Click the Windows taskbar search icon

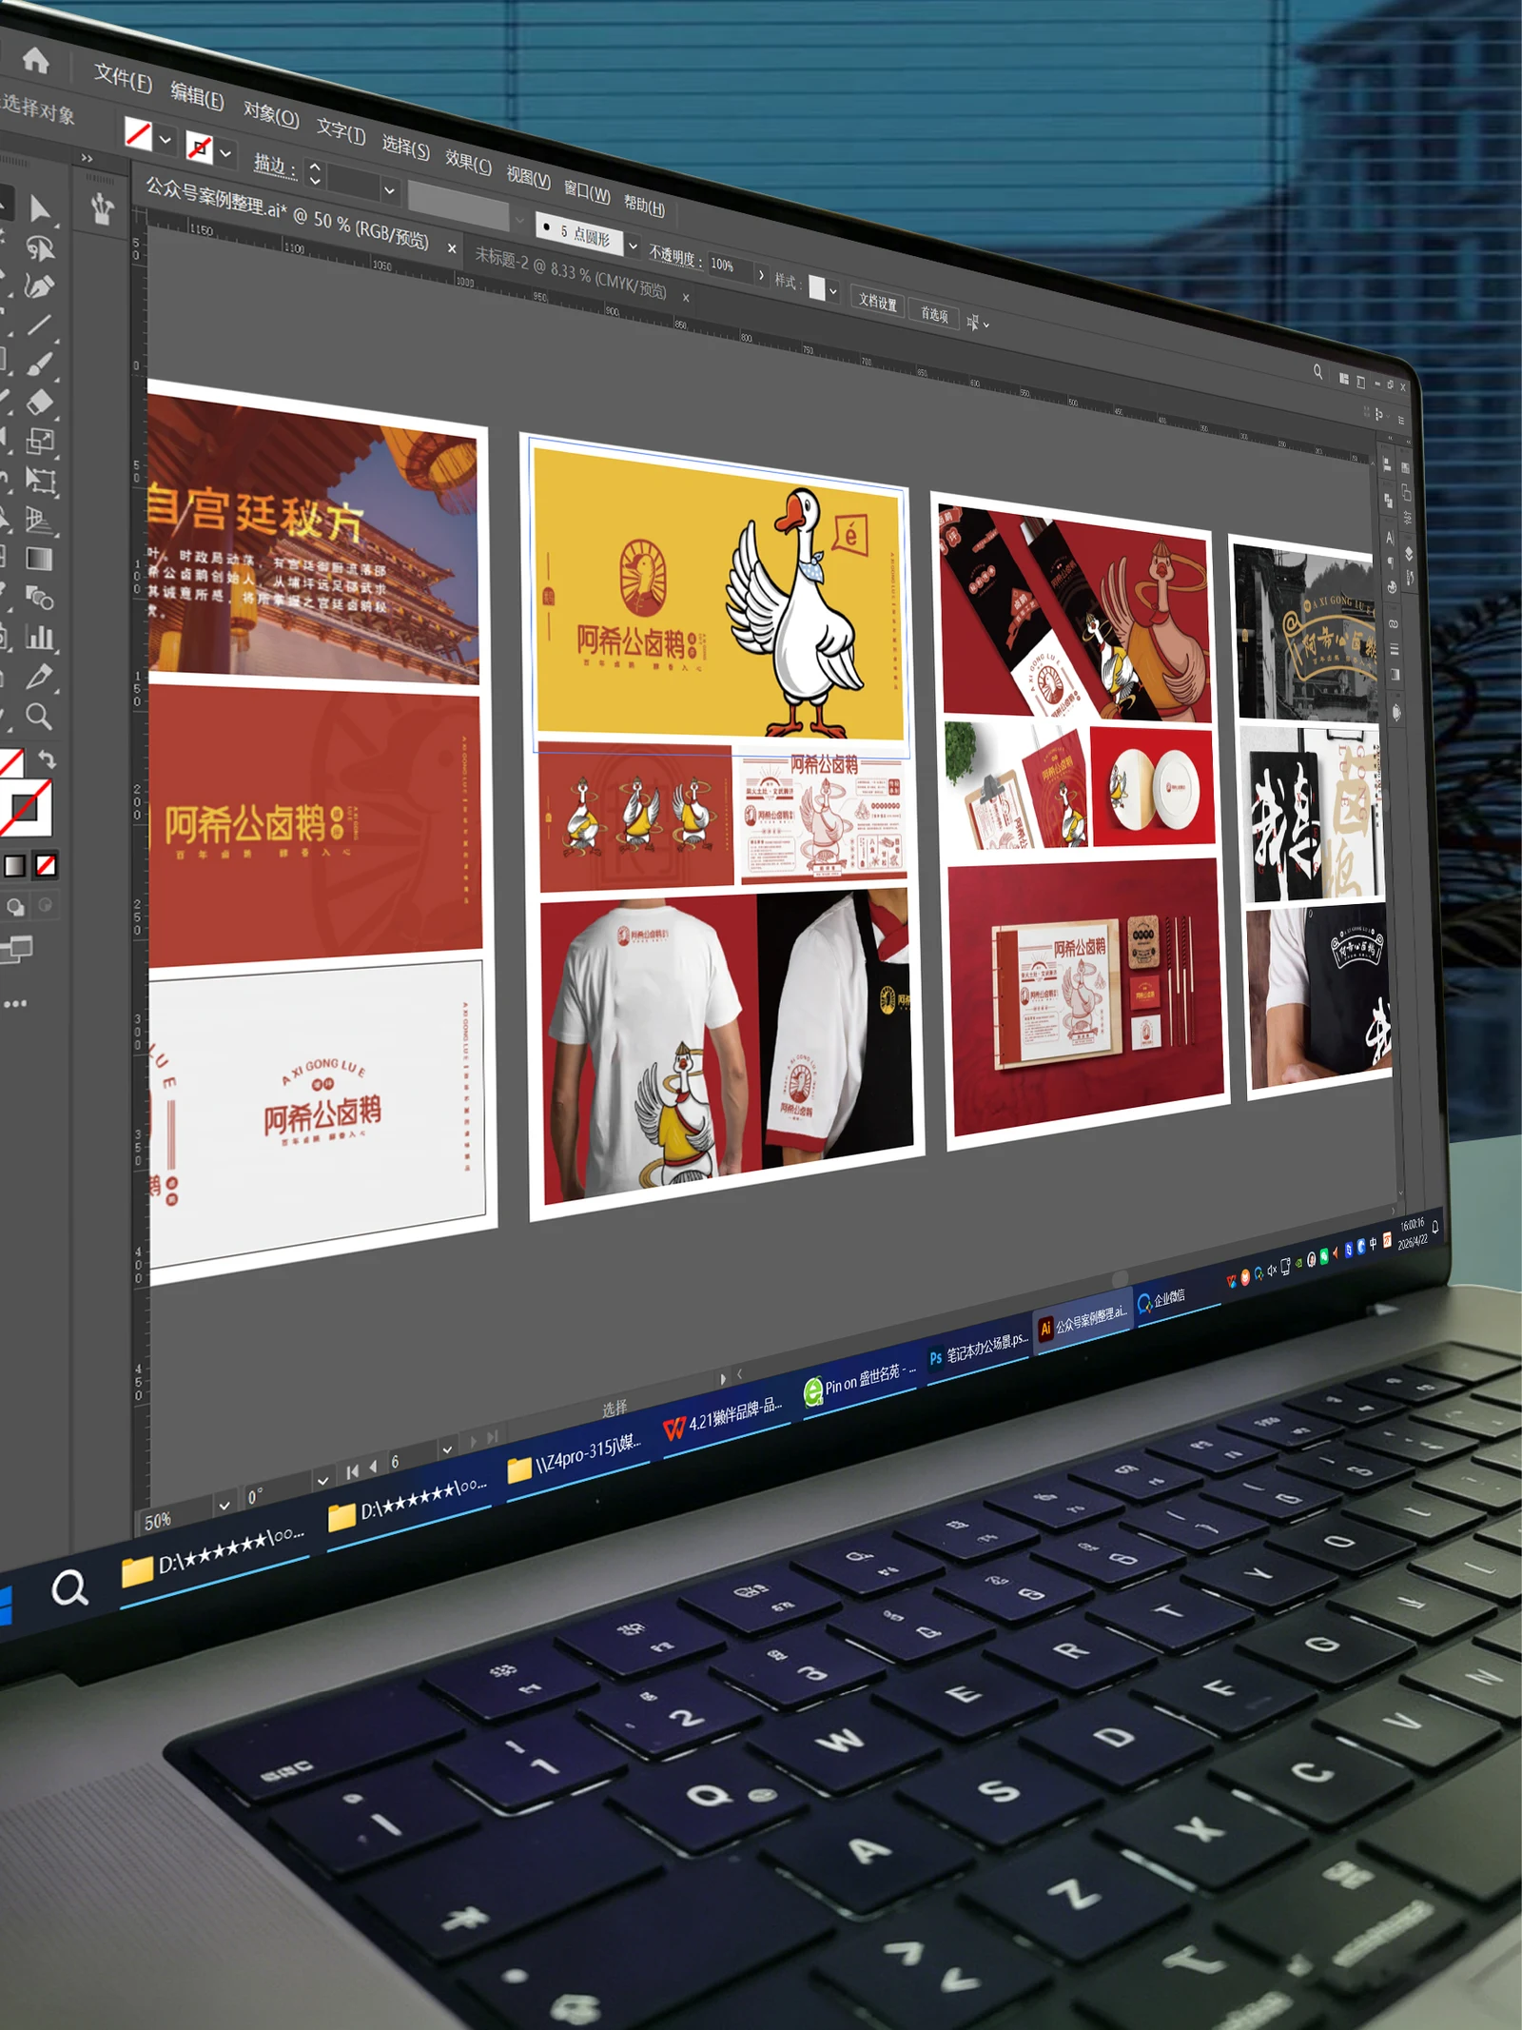pyautogui.click(x=69, y=1587)
